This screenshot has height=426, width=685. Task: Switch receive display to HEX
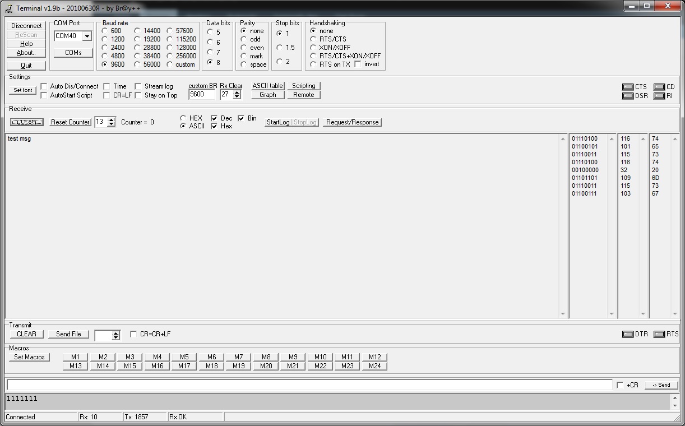(183, 118)
